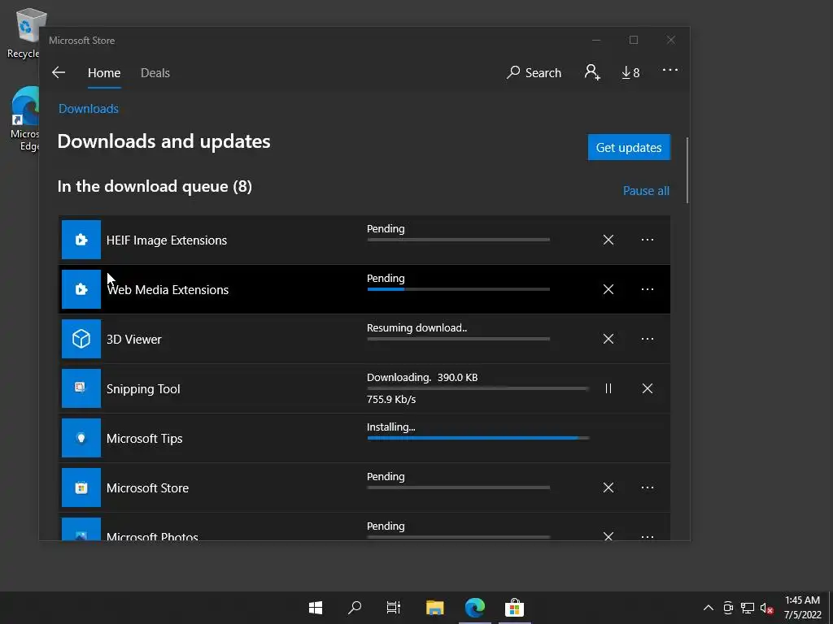833x624 pixels.
Task: Select the 3D Viewer name
Action: click(134, 339)
